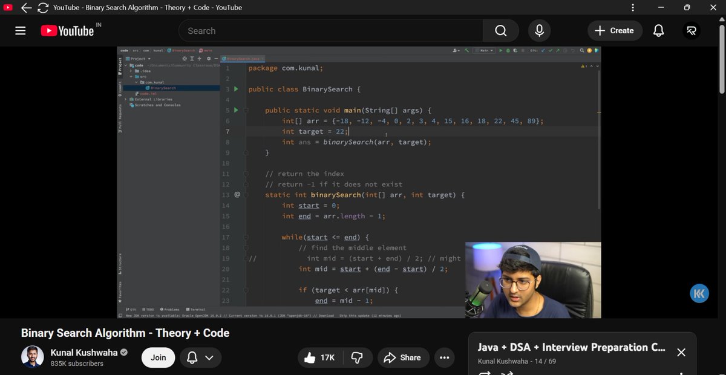Open the Problems tool window tab
726x375 pixels.
169,310
